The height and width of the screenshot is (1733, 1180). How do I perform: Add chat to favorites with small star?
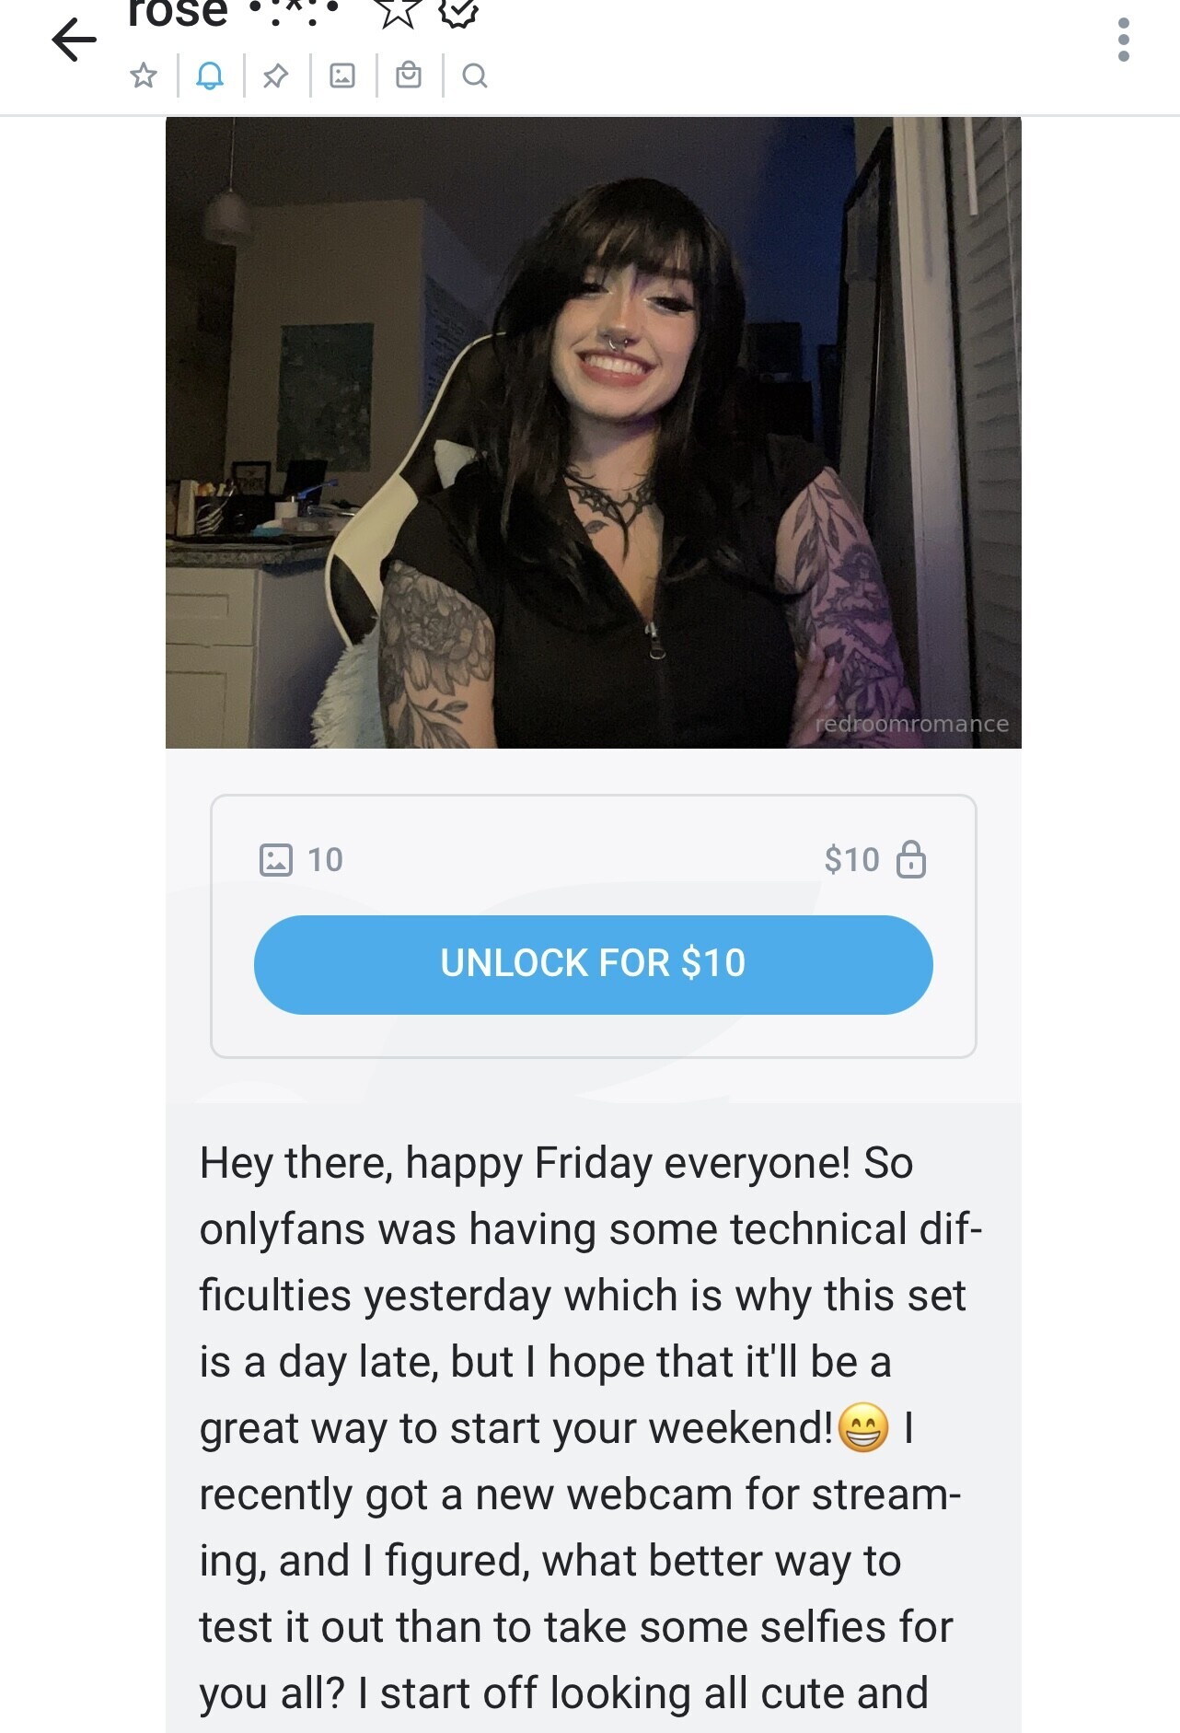[144, 76]
